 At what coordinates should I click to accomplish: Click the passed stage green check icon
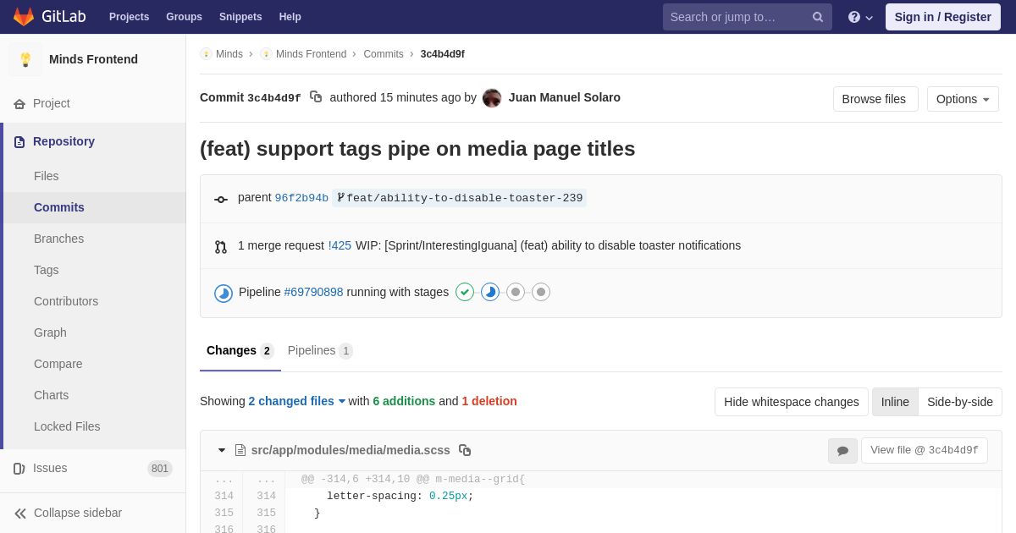click(465, 292)
